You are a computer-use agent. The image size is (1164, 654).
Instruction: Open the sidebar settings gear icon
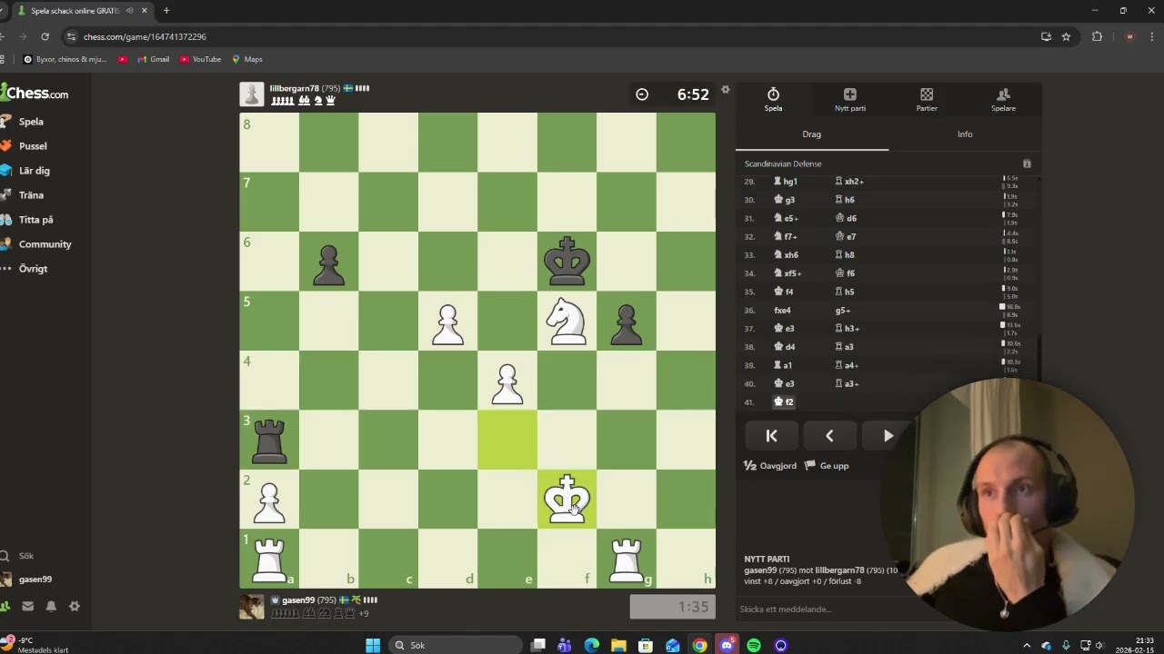[x=75, y=606]
